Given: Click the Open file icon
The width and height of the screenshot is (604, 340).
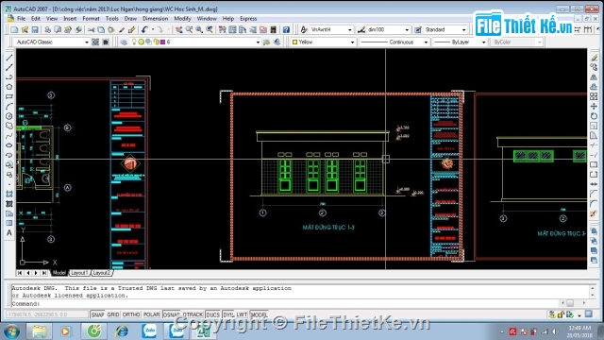Looking at the screenshot, I should click(25, 29).
